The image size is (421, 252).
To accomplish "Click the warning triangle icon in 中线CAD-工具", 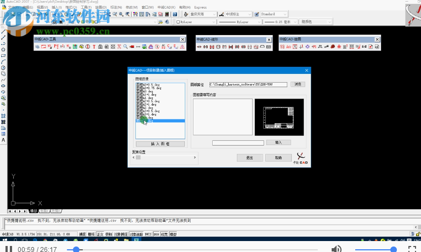I will tap(183, 47).
